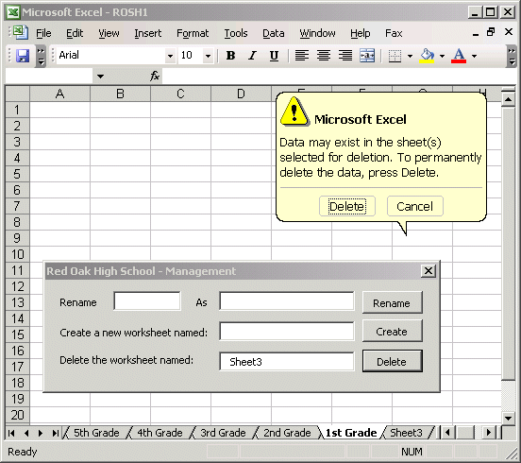
Task: Select column A header
Action: point(59,94)
